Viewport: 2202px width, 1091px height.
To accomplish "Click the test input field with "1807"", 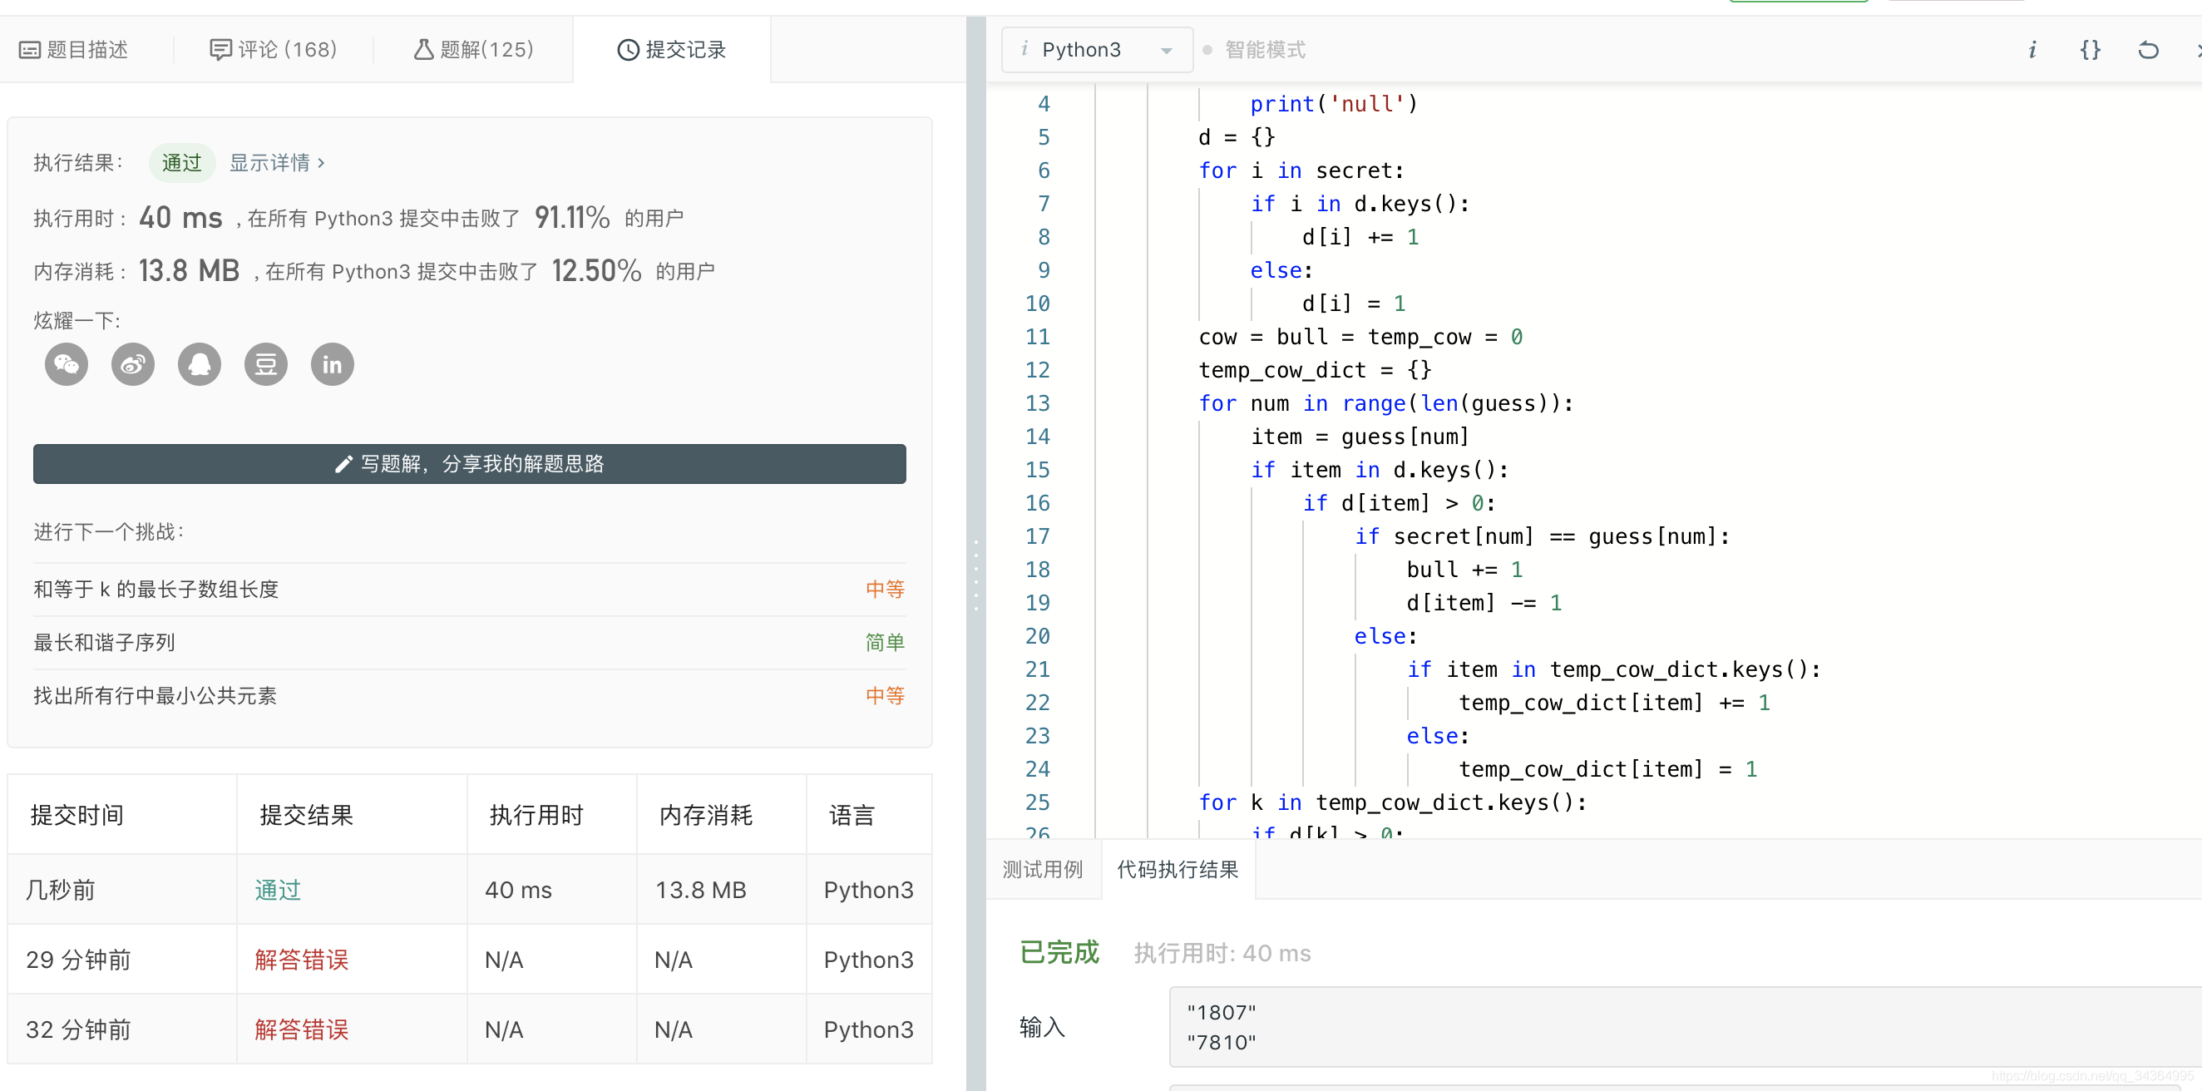I will 1684,1027.
